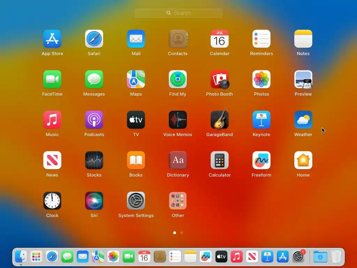The image size is (357, 268).
Task: Open Safari from the Dock
Action: point(52,256)
